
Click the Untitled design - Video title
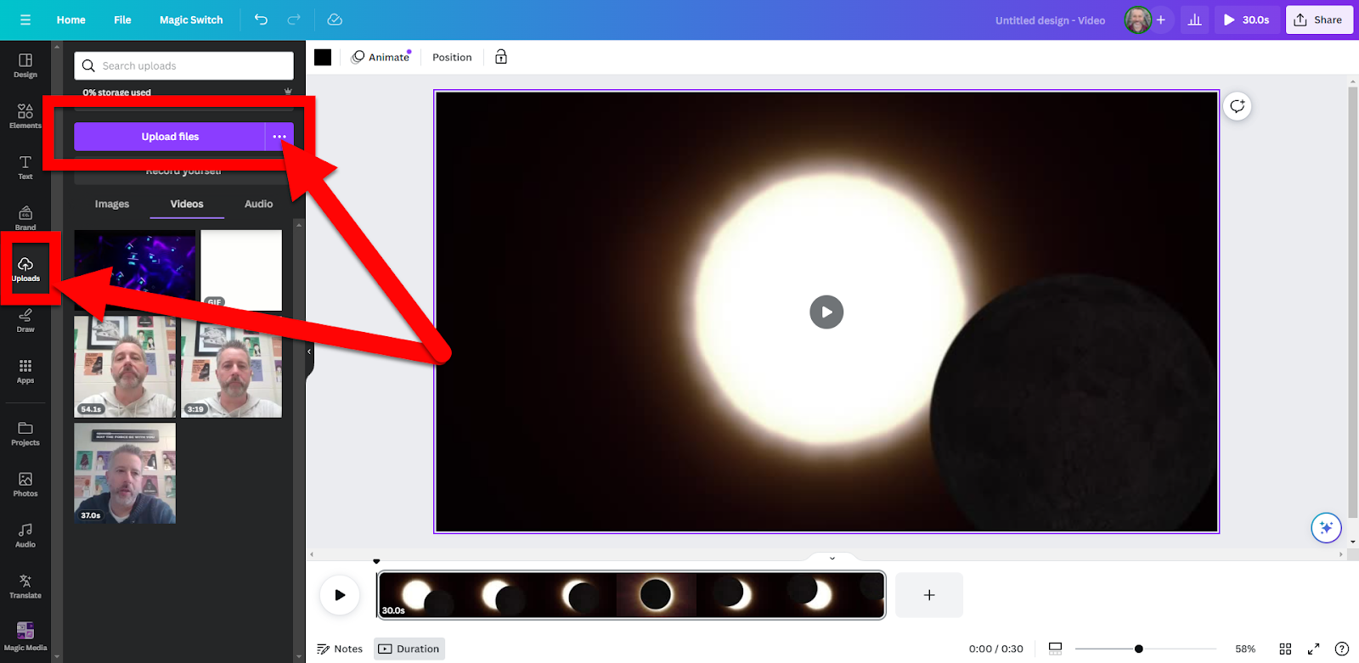tap(1050, 20)
